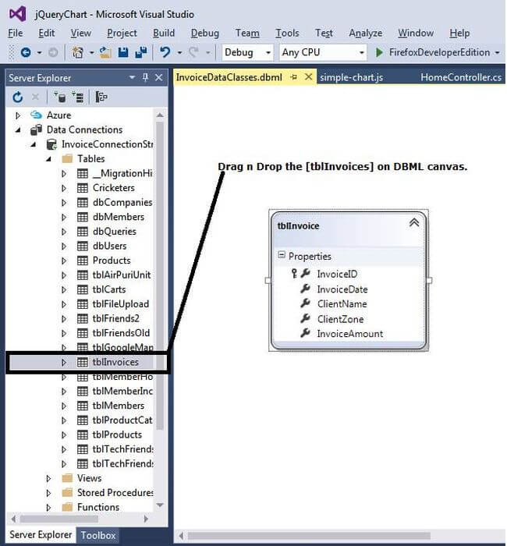Select the tblProducts table
The height and width of the screenshot is (546, 507).
pos(117,434)
